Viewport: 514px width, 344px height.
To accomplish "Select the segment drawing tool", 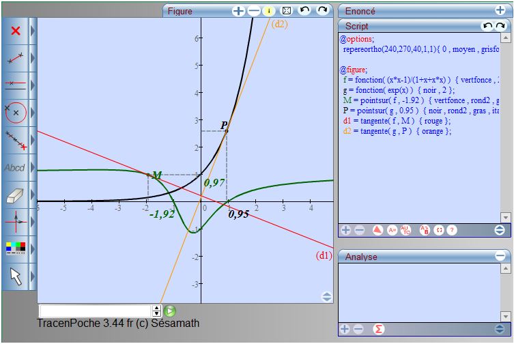I will 16,58.
